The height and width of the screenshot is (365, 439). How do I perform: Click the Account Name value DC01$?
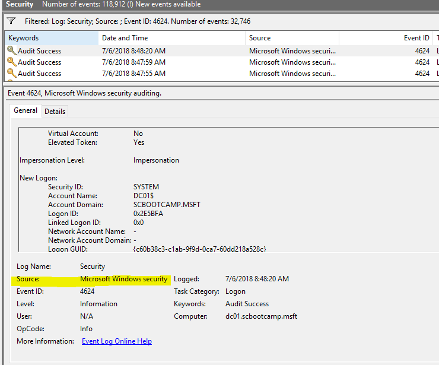144,195
